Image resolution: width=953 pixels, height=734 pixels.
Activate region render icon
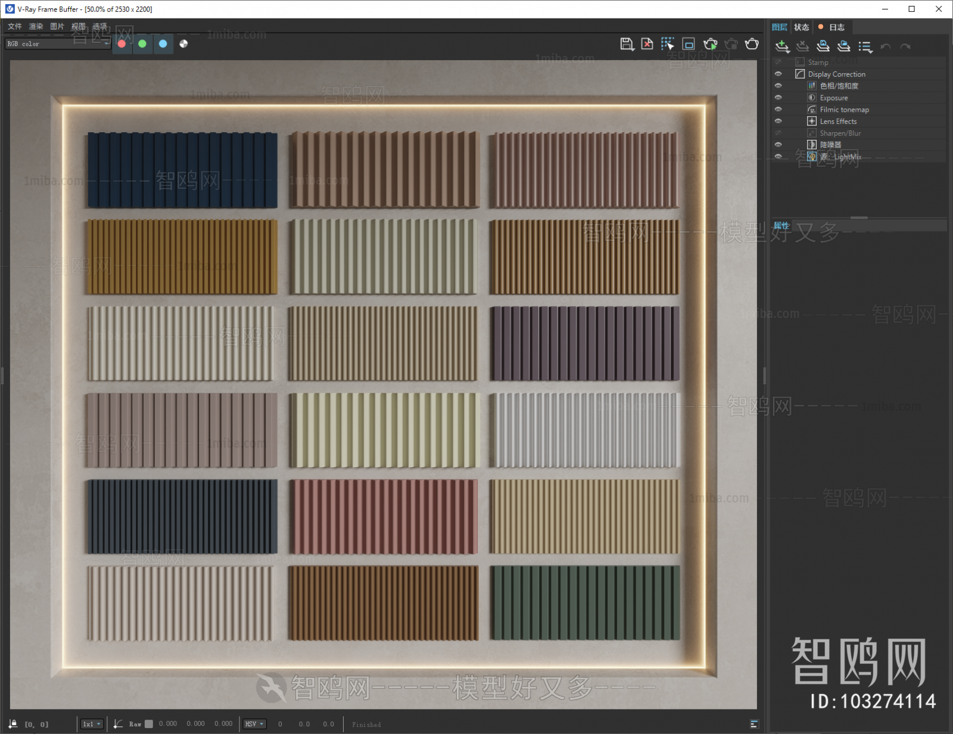pyautogui.click(x=689, y=44)
